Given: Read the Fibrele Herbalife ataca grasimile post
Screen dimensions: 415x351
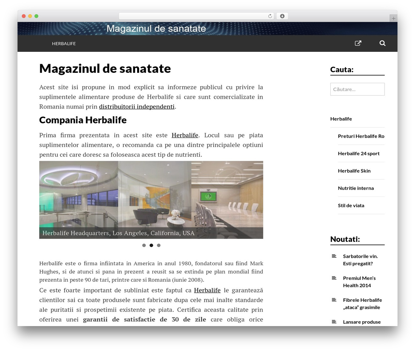Looking at the screenshot, I should pyautogui.click(x=362, y=304).
